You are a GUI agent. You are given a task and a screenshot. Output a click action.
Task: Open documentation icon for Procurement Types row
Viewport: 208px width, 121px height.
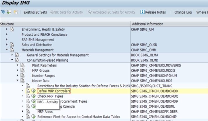[28, 101]
